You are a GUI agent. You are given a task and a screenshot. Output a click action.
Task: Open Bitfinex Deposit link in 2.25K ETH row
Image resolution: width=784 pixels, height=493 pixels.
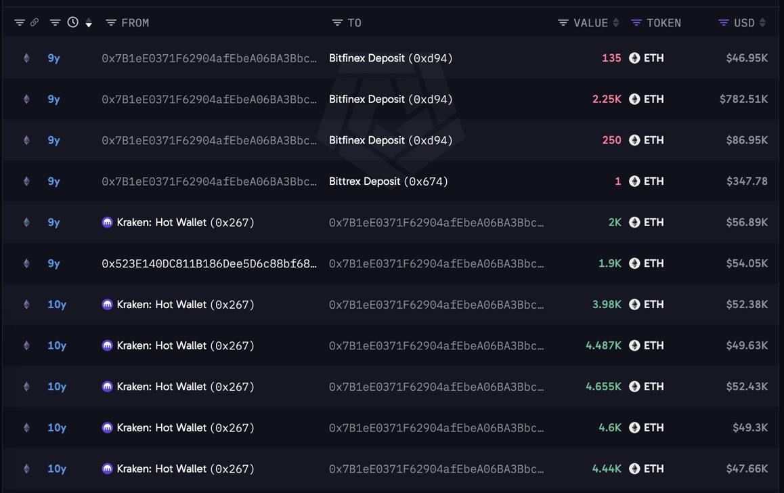pyautogui.click(x=391, y=99)
